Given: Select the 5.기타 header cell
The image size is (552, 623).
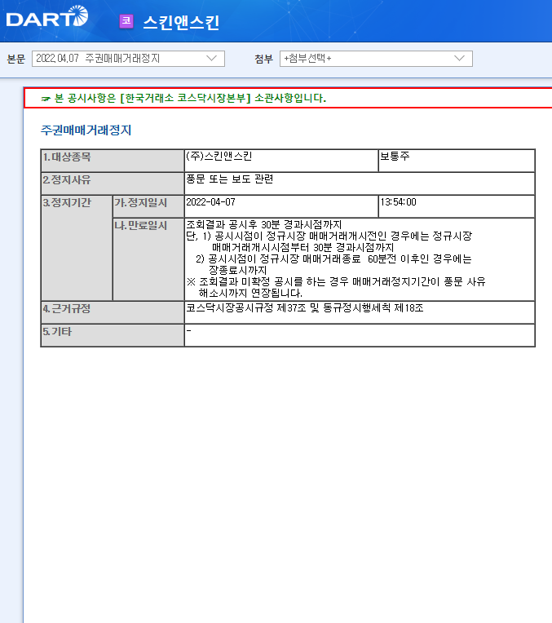Looking at the screenshot, I should pos(113,335).
